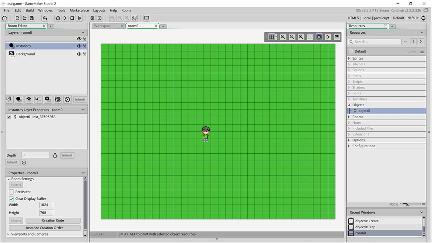Viewport: 432px width, 243px height.
Task: Toggle visibility of all layers
Action: coord(79,39)
